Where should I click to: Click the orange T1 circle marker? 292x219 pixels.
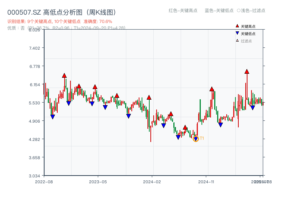pos(196,139)
